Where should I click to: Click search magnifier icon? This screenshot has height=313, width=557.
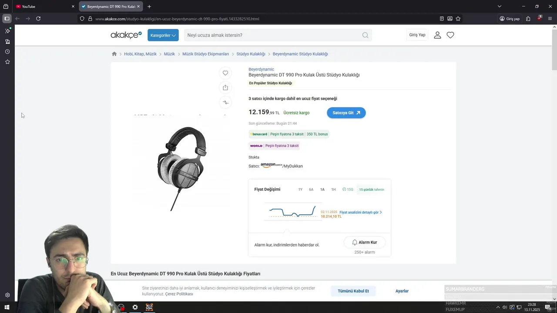[365, 35]
